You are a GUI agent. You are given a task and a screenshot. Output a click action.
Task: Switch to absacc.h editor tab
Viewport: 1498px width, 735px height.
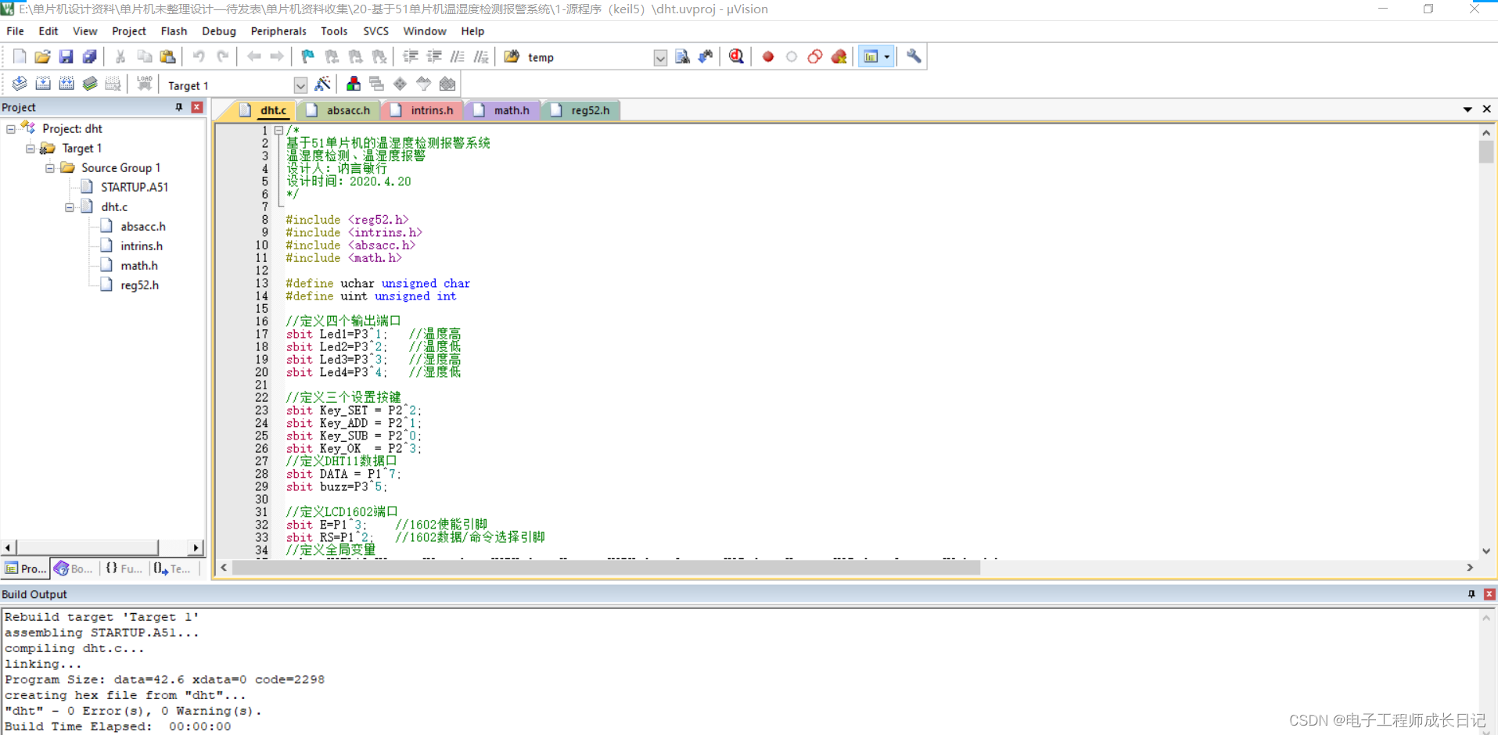[340, 110]
